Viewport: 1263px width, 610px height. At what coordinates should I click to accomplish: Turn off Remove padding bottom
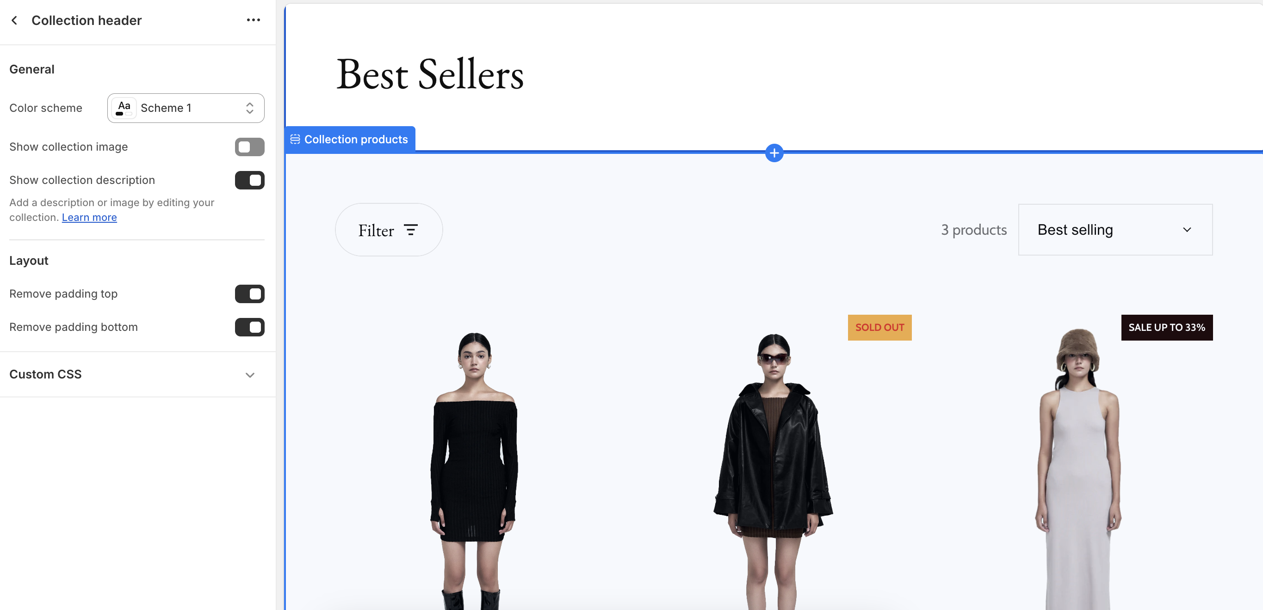pos(249,327)
